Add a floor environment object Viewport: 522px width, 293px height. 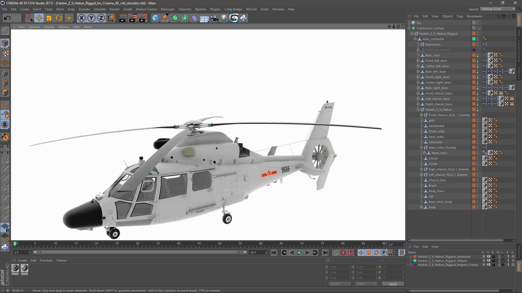tap(204, 18)
